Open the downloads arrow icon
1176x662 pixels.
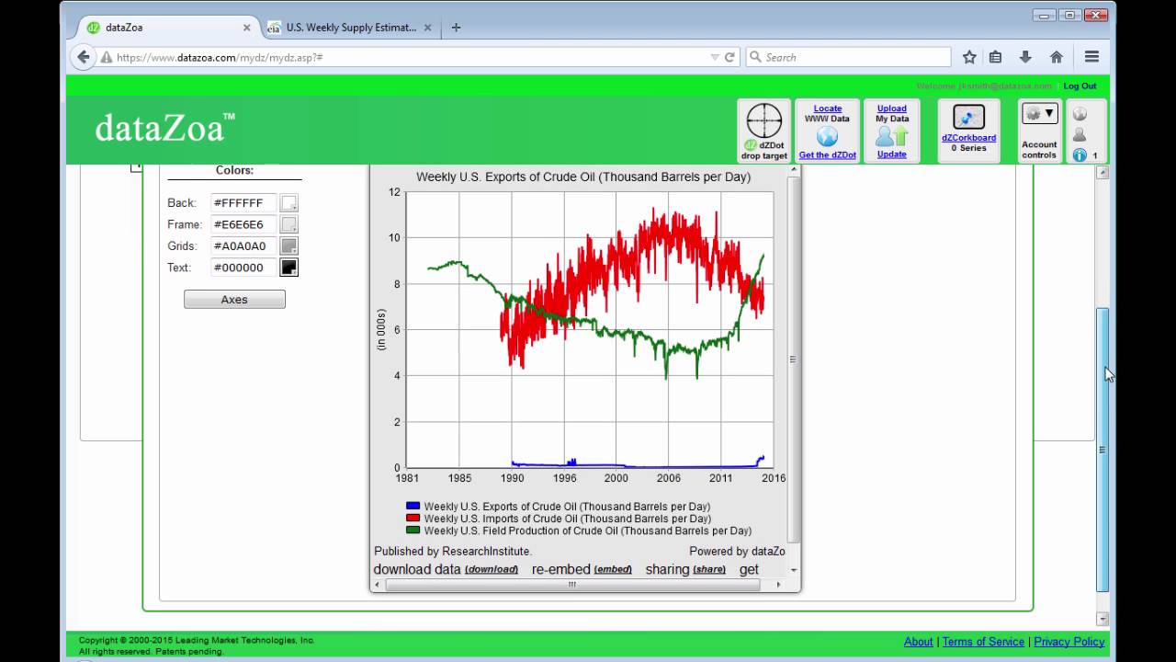click(1025, 57)
